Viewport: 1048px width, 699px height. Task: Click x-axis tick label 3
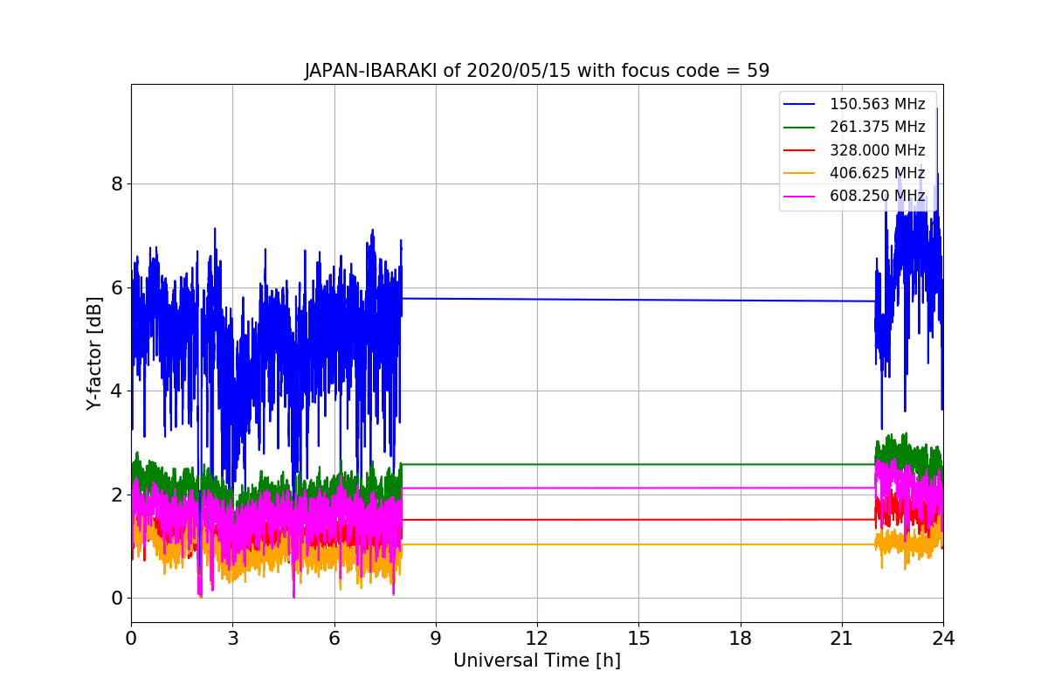232,638
